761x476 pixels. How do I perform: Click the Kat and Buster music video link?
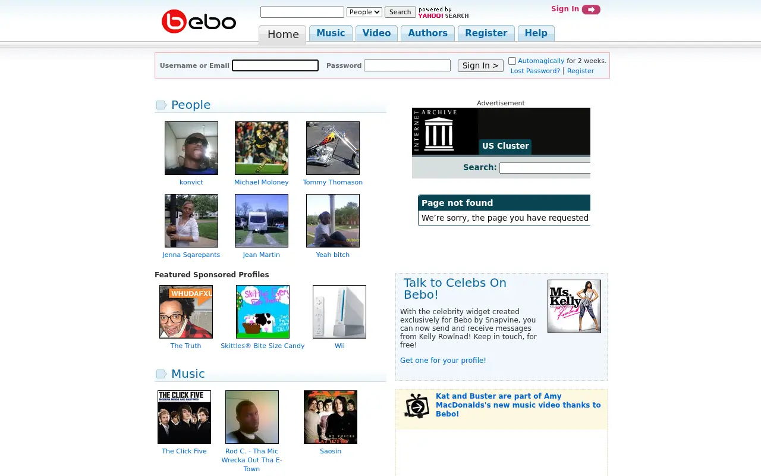pyautogui.click(x=518, y=405)
